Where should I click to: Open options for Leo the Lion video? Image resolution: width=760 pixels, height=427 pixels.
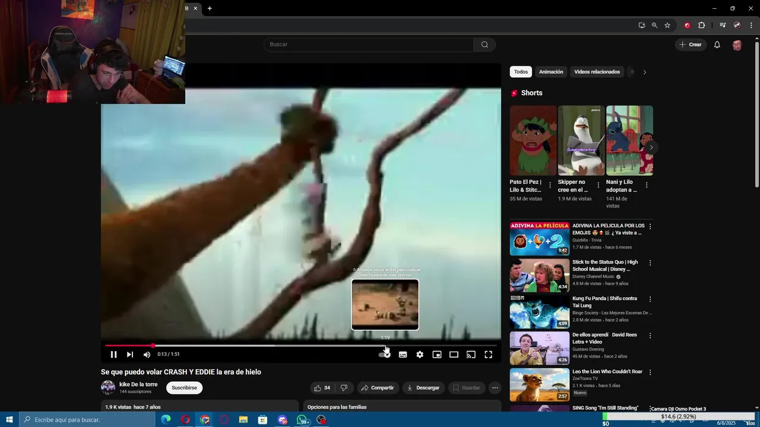(x=650, y=372)
